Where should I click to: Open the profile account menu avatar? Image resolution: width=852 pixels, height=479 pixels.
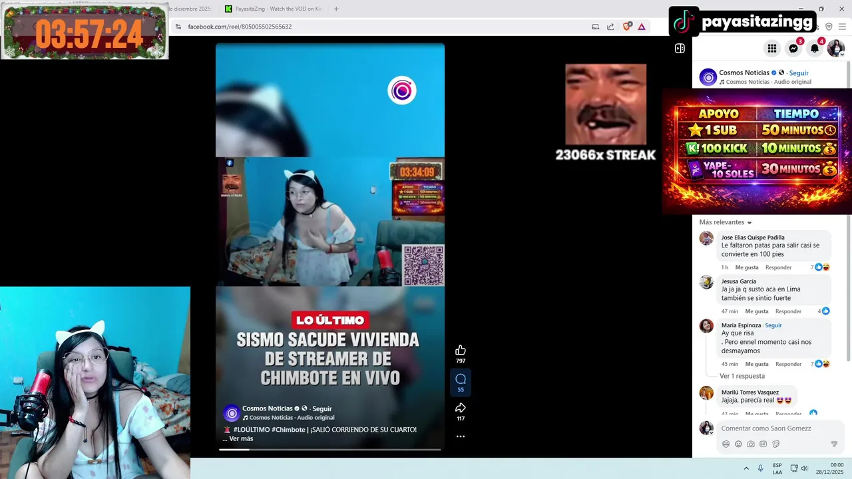click(x=836, y=48)
